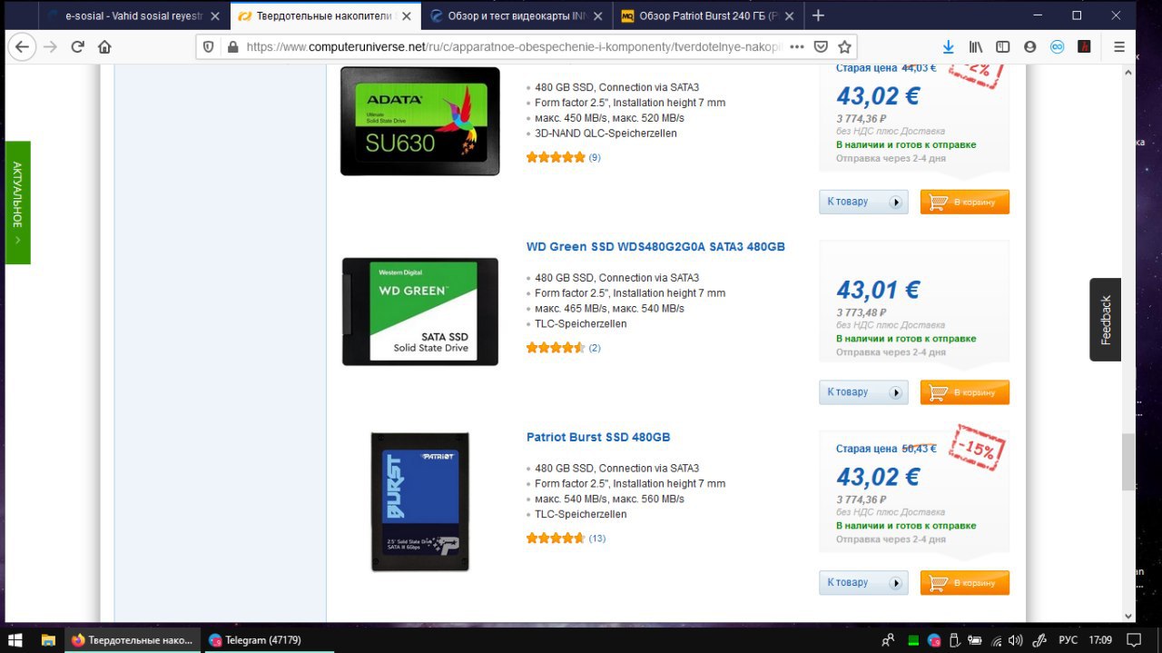Open the People icon in the taskbar

coord(889,640)
